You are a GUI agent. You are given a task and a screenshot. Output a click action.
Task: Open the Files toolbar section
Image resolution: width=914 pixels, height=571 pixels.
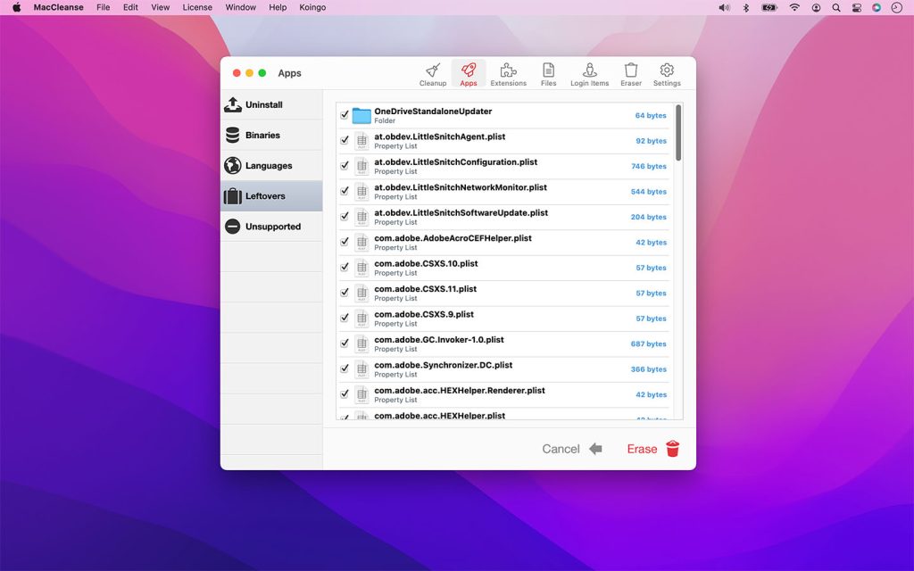coord(548,74)
